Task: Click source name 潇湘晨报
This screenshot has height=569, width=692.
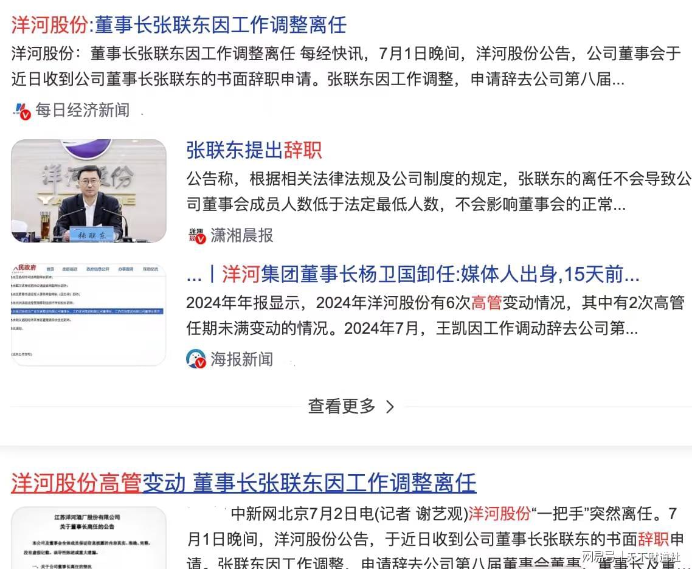Action: point(241,235)
